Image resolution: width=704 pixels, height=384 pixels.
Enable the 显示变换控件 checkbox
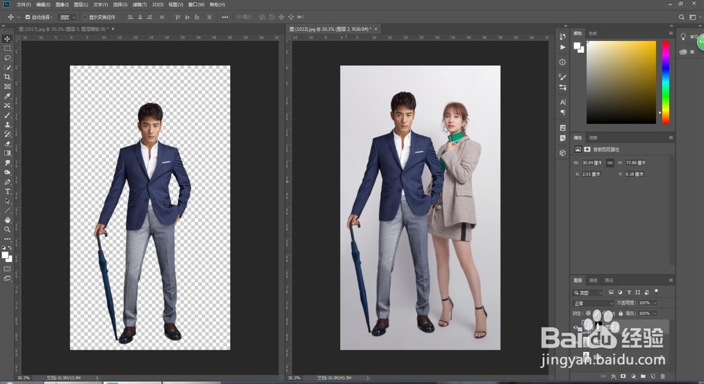[85, 16]
